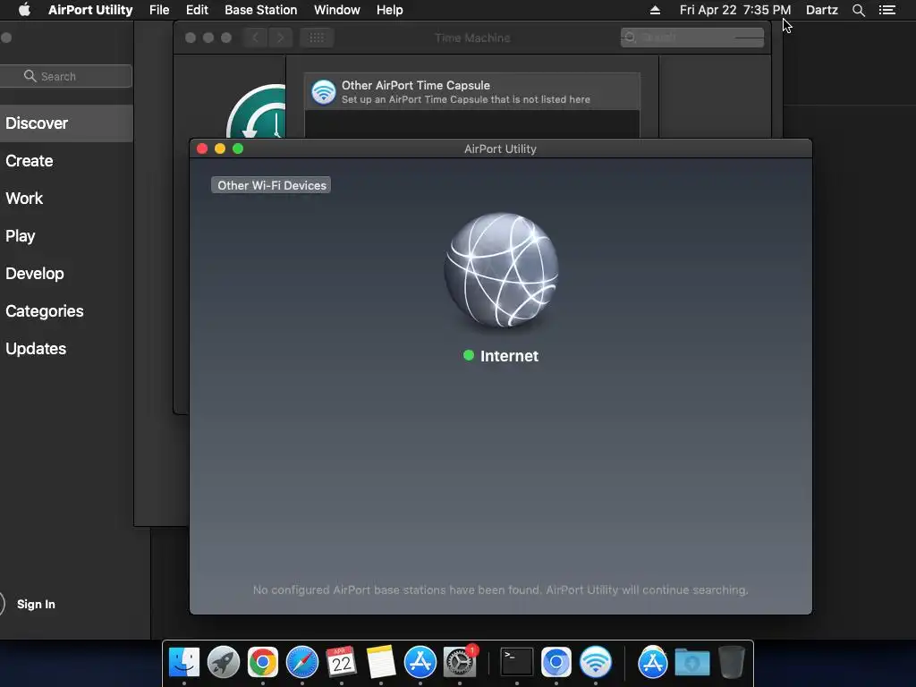Click the no base stations found message
Viewport: 916px width, 687px height.
tap(501, 590)
